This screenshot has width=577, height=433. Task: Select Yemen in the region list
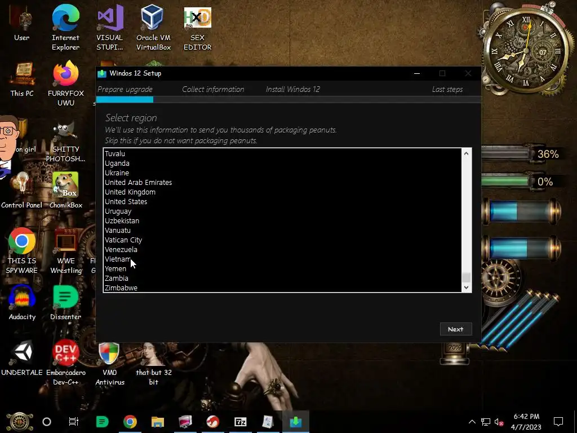click(282, 268)
